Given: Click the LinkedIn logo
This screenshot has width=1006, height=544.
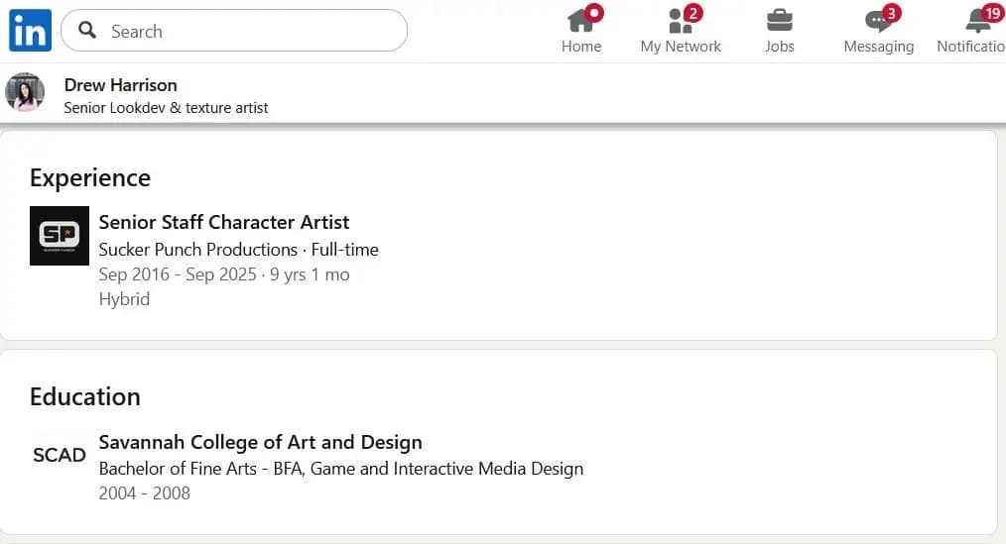Looking at the screenshot, I should (30, 31).
